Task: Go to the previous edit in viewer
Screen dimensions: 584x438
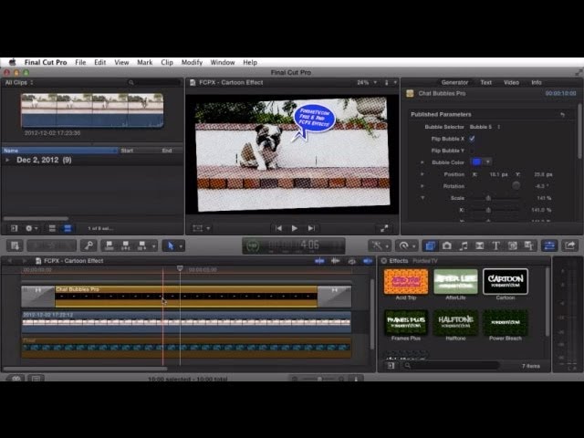Action: (x=278, y=228)
